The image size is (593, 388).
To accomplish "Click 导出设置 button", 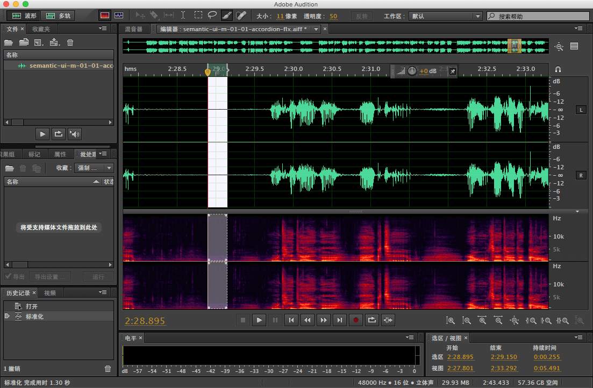I will [x=50, y=277].
